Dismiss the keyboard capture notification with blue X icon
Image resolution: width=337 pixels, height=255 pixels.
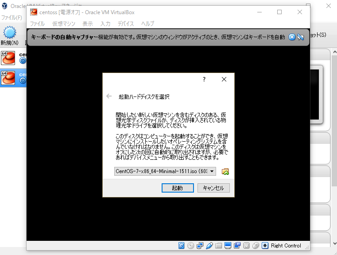[x=292, y=37]
